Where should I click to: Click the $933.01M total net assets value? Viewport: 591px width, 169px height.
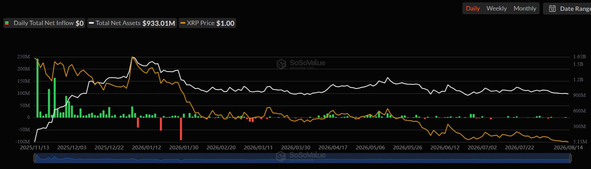tap(159, 23)
